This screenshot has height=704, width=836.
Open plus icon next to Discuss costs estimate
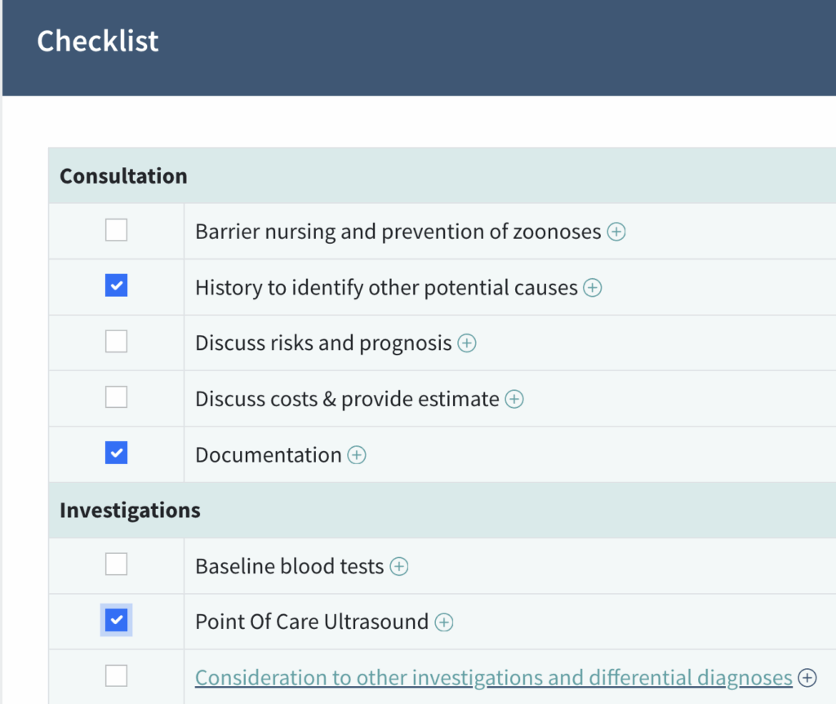tap(514, 399)
